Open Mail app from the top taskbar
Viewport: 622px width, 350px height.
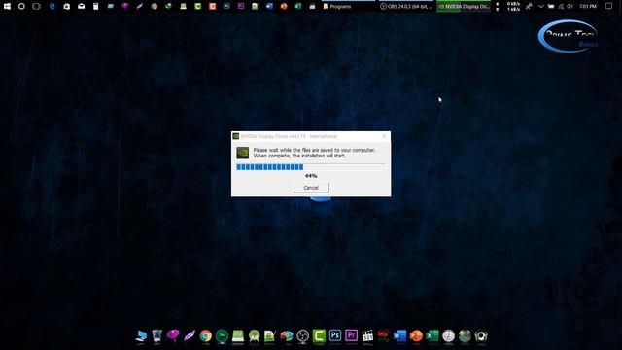point(81,7)
